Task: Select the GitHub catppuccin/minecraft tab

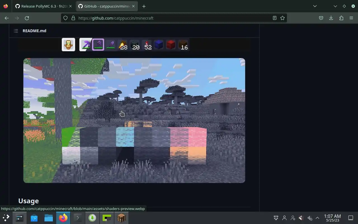Action: click(106, 6)
